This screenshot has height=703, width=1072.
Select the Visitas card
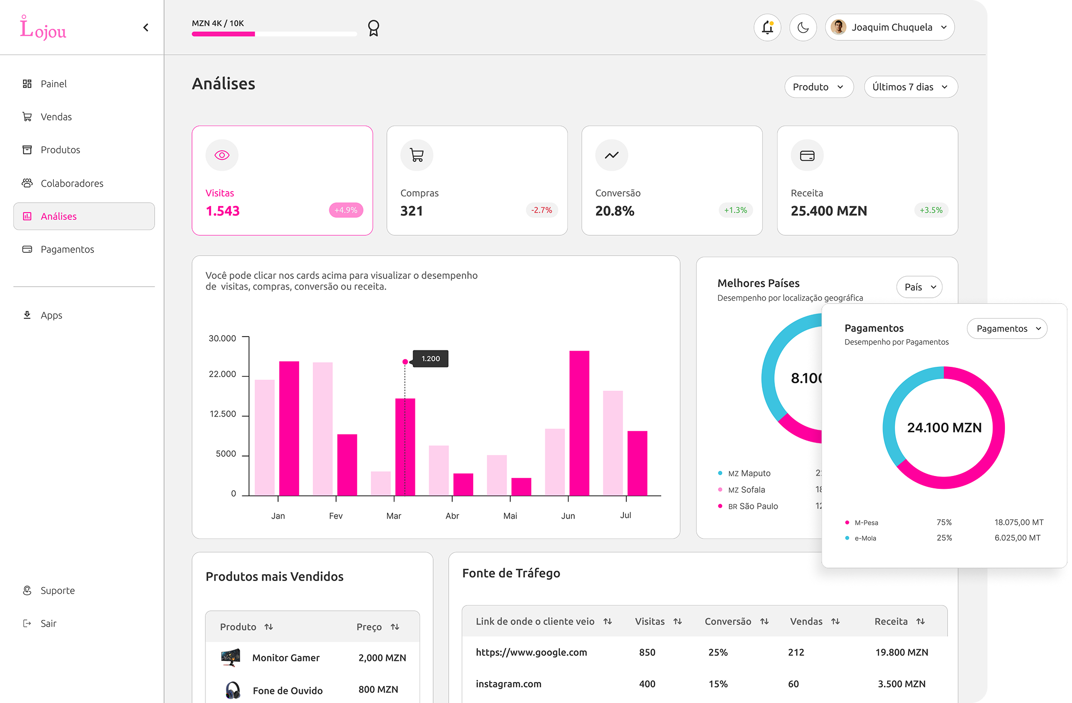pyautogui.click(x=282, y=180)
